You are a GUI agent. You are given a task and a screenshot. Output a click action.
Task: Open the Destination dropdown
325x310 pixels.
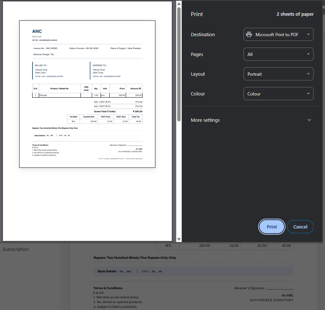coord(278,34)
